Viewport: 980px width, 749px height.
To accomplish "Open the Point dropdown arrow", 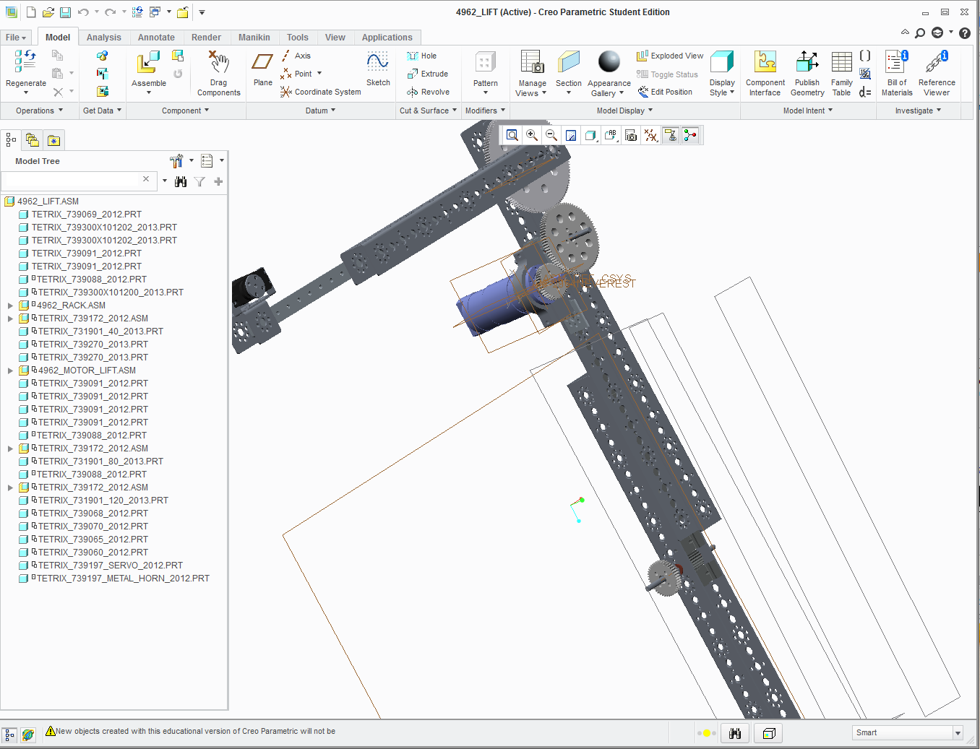I will point(319,74).
